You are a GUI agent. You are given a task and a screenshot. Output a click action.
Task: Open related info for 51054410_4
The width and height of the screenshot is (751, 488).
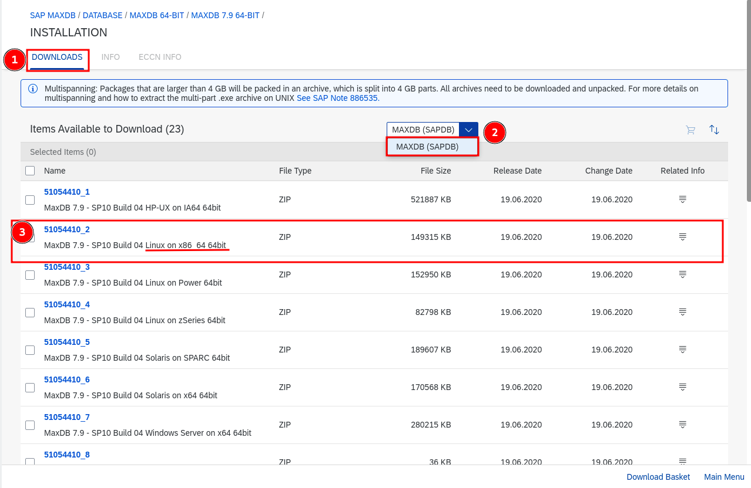point(682,312)
